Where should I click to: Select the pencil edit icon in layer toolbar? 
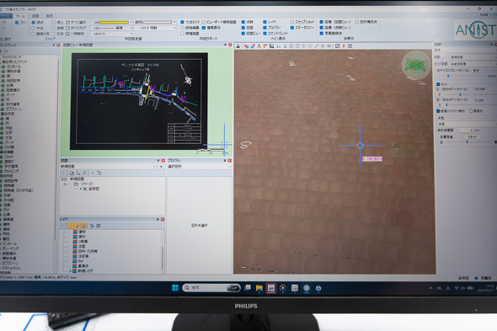point(77,226)
